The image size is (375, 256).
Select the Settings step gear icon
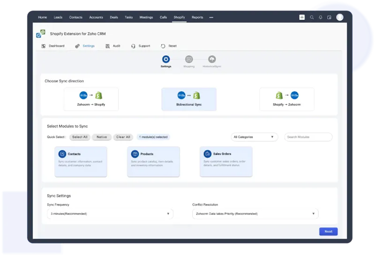coord(166,59)
